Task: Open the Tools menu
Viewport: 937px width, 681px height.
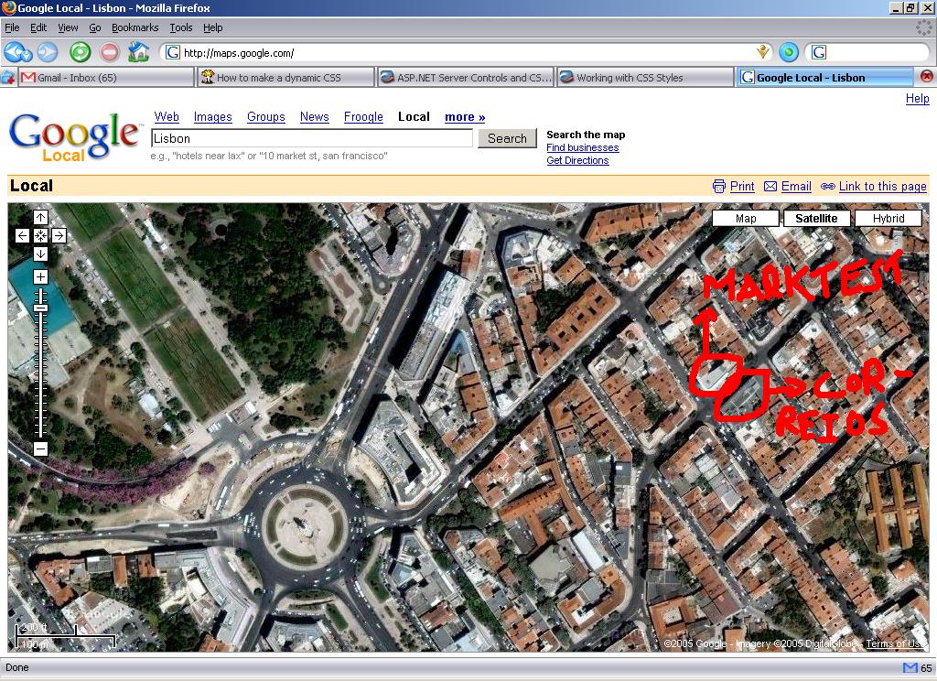Action: coord(181,27)
